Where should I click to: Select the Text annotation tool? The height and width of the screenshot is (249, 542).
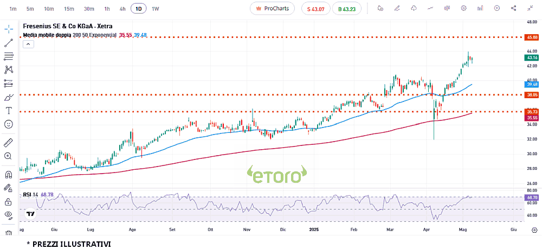coord(9,111)
